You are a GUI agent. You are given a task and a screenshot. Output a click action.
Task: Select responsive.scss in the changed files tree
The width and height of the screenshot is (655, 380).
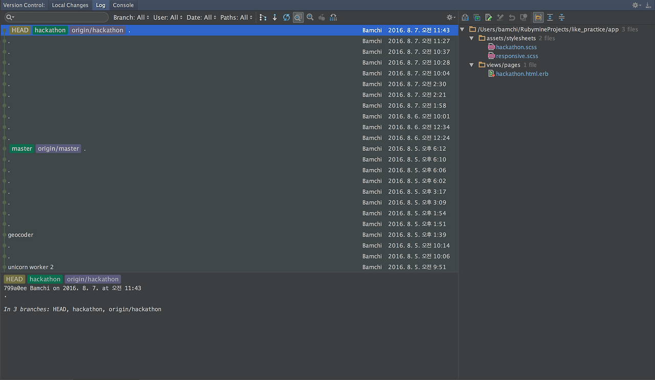(517, 56)
